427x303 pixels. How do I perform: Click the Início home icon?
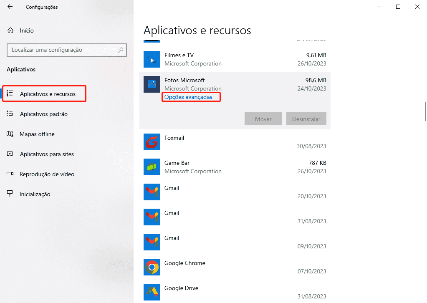coord(10,30)
